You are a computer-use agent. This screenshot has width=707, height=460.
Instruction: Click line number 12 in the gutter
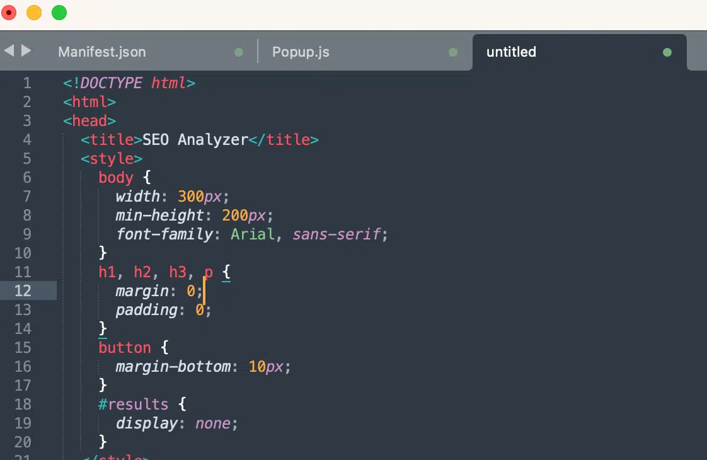23,290
